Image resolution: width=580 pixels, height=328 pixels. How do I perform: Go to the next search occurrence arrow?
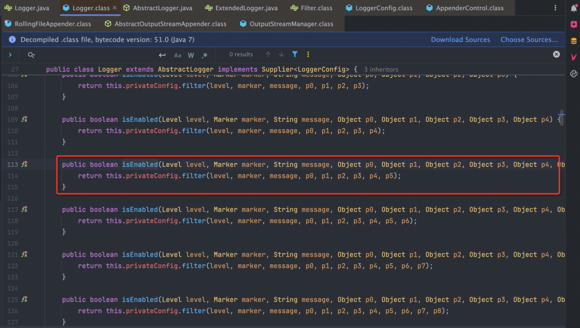281,54
